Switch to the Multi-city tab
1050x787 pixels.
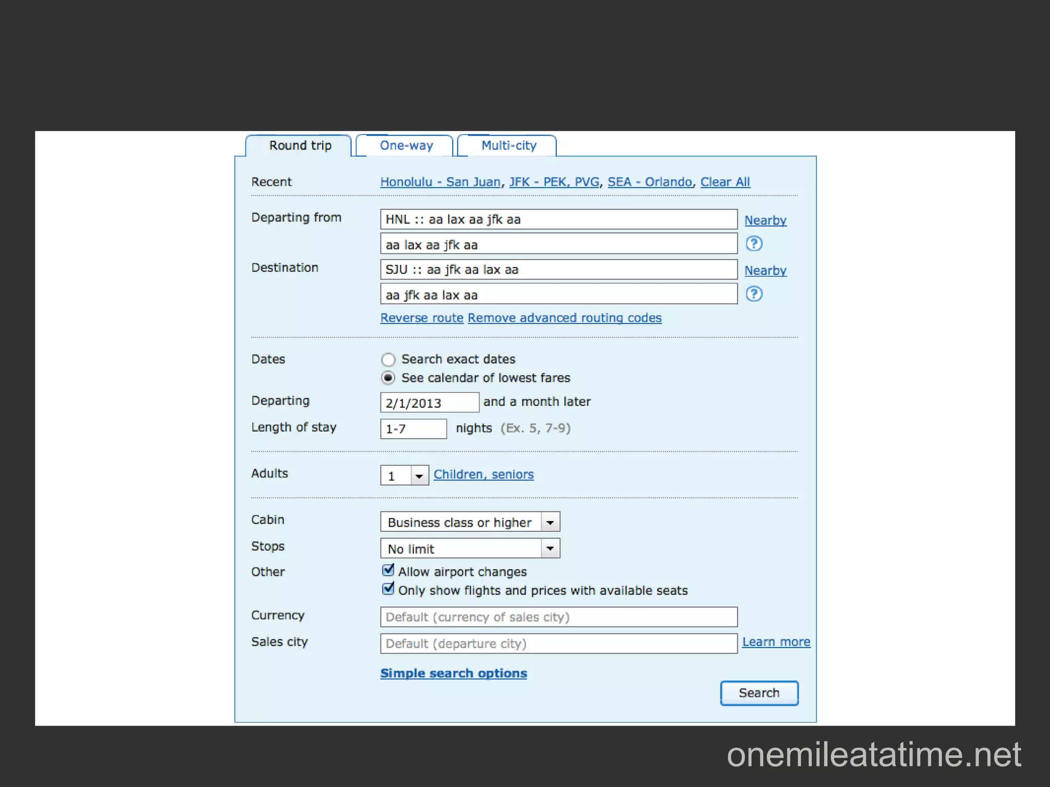pos(508,146)
